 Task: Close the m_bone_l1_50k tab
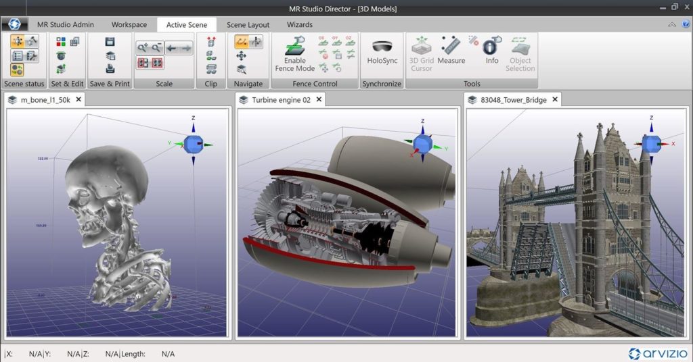click(x=79, y=99)
